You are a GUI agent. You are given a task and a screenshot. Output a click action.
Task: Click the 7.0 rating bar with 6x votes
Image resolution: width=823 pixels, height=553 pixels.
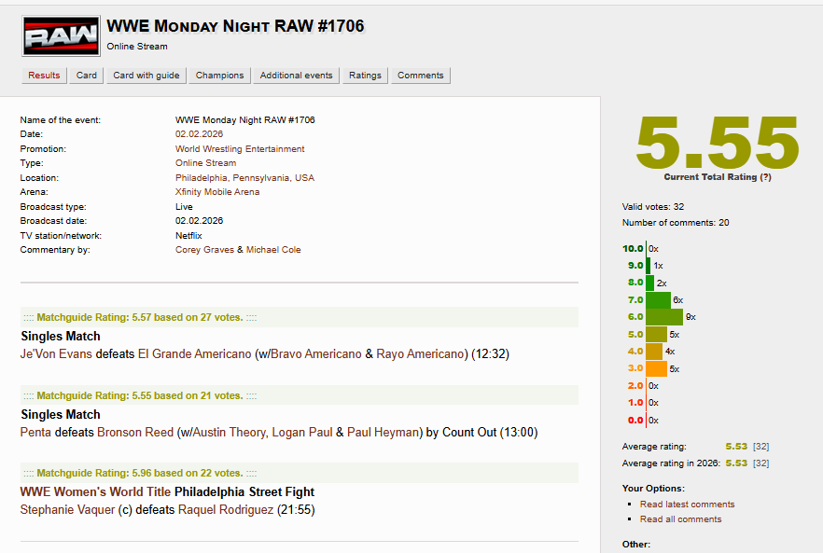tap(658, 300)
